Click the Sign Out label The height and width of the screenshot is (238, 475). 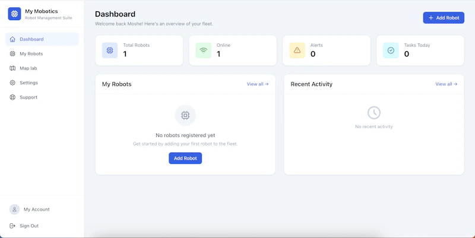(x=29, y=226)
